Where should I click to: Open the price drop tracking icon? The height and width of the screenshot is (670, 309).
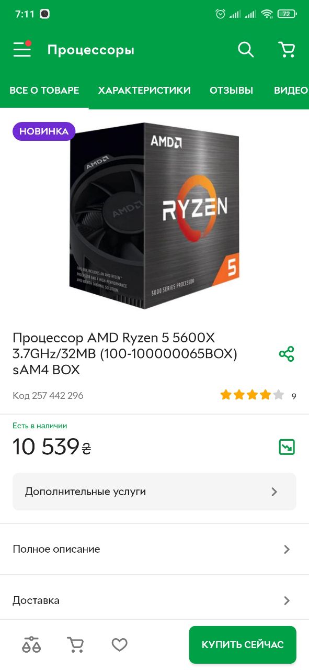(x=287, y=446)
